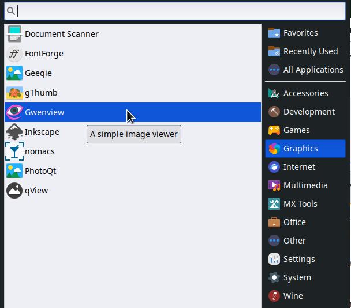
Task: Open nomacs using its icon
Action: tap(14, 151)
